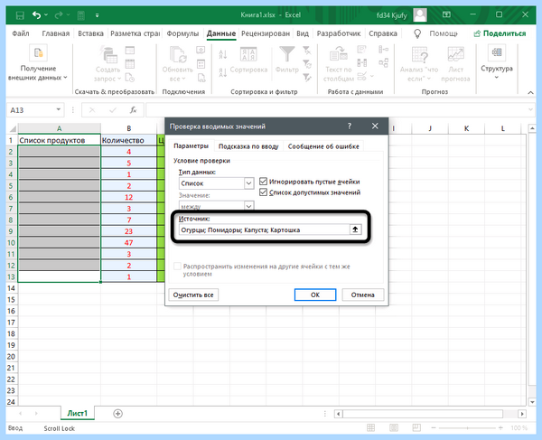Click the Очистить все button
The height and width of the screenshot is (440, 542).
pyautogui.click(x=193, y=295)
